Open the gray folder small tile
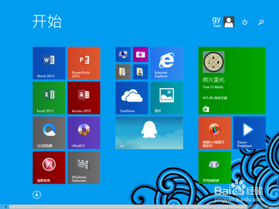This screenshot has width=279, height=209. (x=123, y=72)
